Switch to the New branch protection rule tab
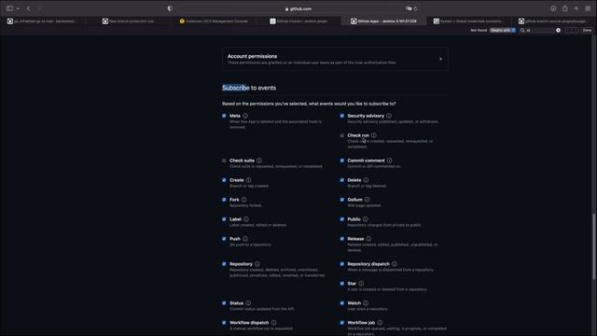This screenshot has width=597, height=336. pos(129,21)
